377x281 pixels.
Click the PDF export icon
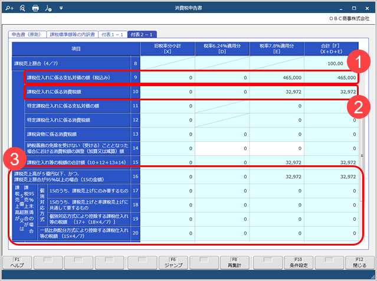[48, 8]
